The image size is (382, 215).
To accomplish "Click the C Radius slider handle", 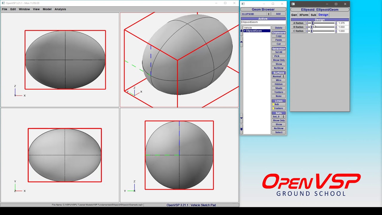I will tap(311, 31).
